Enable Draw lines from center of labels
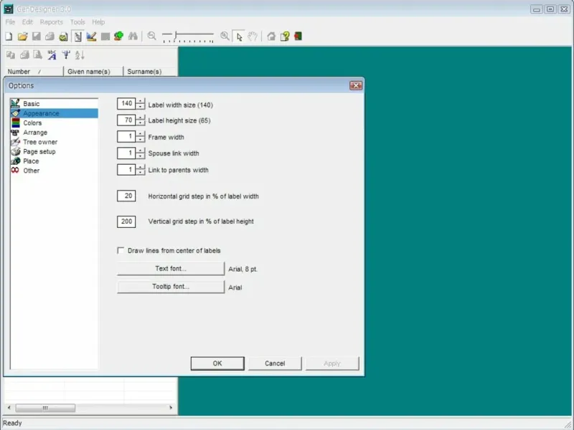The image size is (574, 430). pos(121,251)
